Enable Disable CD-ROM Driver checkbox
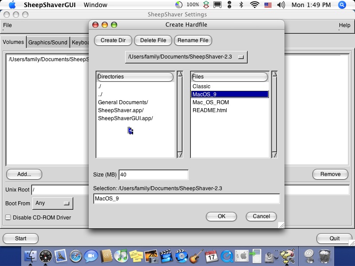Image resolution: width=355 pixels, height=266 pixels. coord(8,217)
